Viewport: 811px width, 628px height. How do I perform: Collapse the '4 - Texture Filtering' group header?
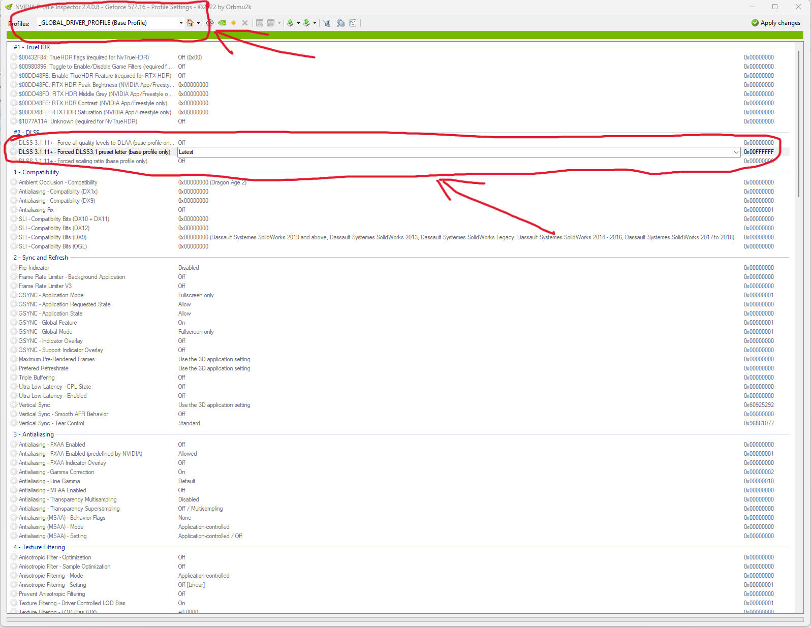[x=39, y=547]
